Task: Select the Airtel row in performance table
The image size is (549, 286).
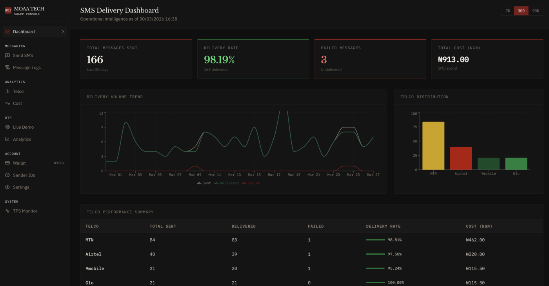Action: tap(93, 254)
